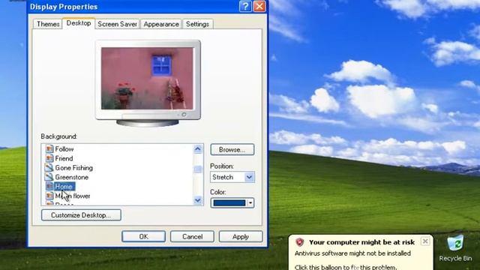
Task: Dismiss the security warning balloon
Action: pos(425,241)
